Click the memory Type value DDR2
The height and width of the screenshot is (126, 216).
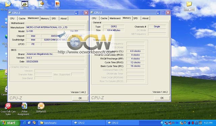point(114,27)
